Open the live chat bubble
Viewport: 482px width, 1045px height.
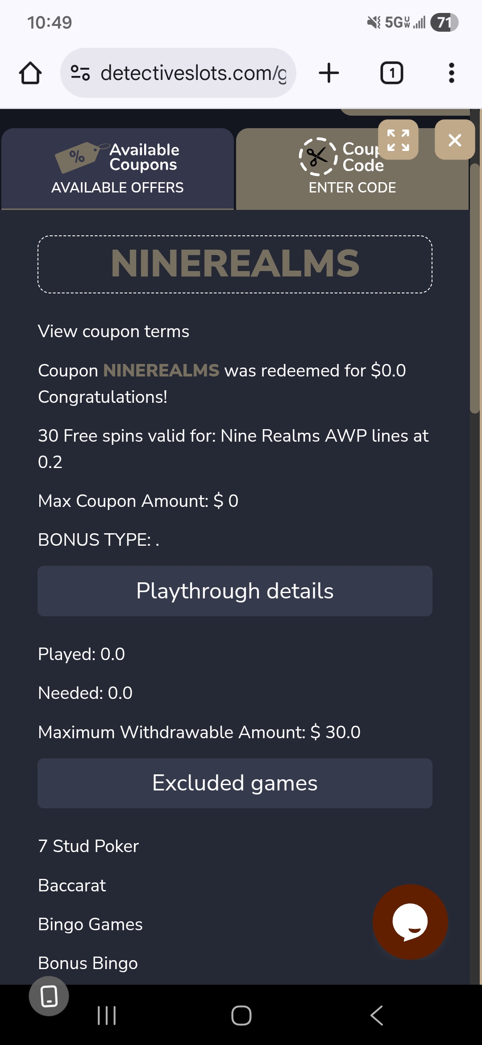tap(410, 921)
